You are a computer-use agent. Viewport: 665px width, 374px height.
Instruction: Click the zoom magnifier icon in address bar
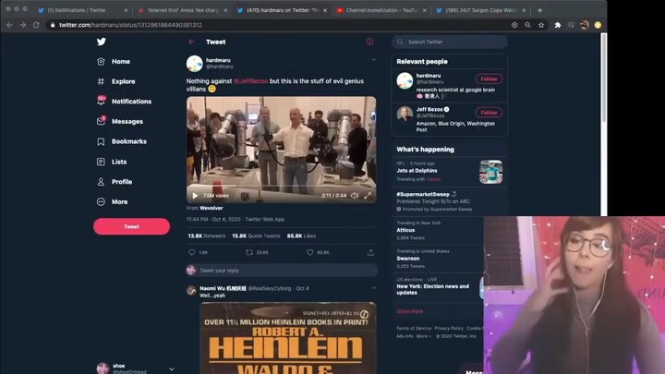pos(527,25)
